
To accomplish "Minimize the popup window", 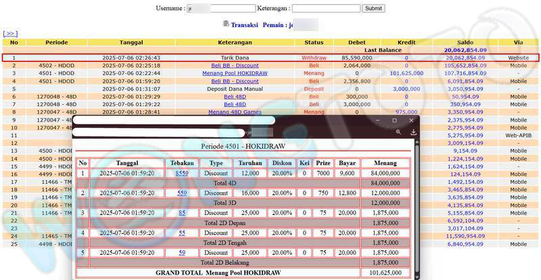I will point(377,120).
